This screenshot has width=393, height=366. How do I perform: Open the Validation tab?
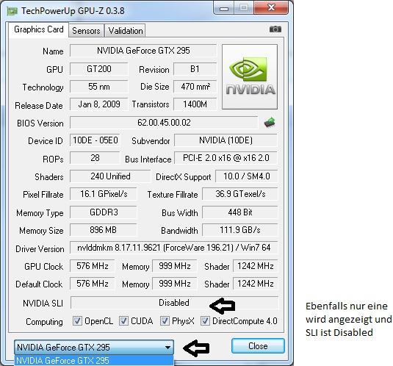click(x=126, y=31)
